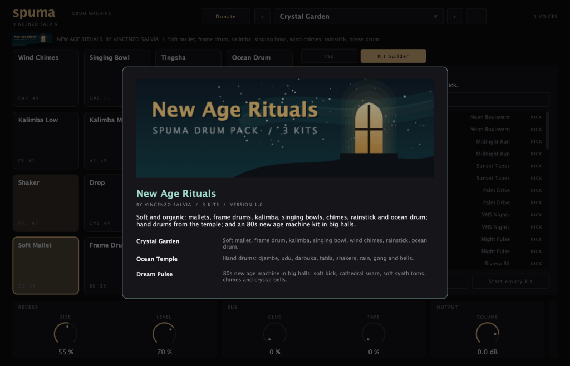570x366 pixels.
Task: Go to next kit with the > arrow
Action: (x=454, y=17)
